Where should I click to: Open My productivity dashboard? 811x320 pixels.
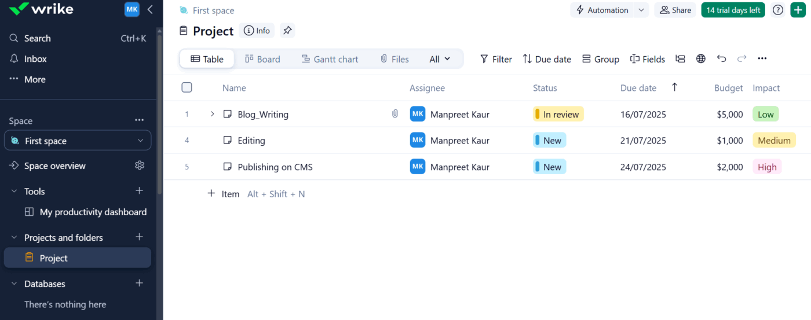(93, 212)
